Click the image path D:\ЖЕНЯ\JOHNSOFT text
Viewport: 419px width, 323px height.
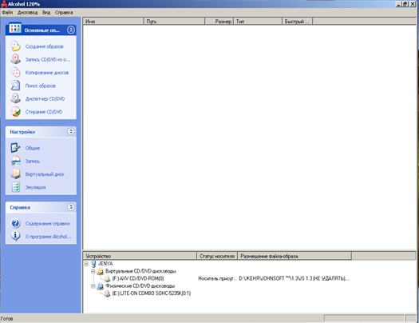pos(294,278)
